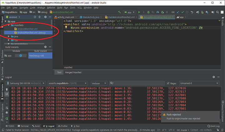225x132 pixels.
Task: Open Project panel gear options
Action: pos(45,17)
